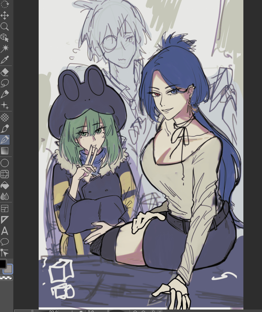Image resolution: width=262 pixels, height=312 pixels.
Task: Choose the Figure ellipse tool
Action: coord(5,163)
